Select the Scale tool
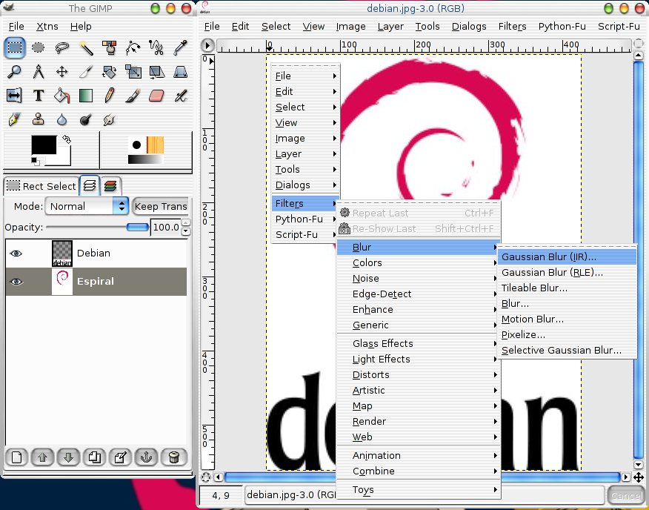 [133, 72]
